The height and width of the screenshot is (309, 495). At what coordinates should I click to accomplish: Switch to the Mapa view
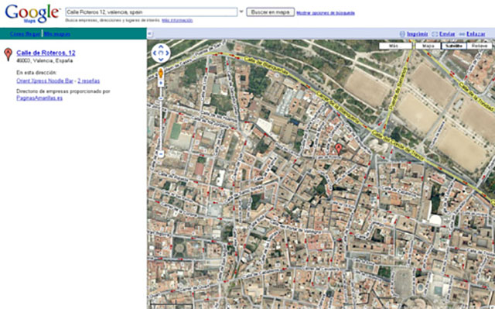tap(428, 46)
